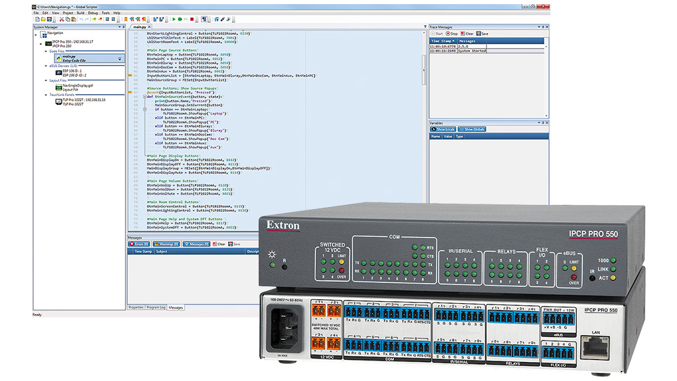Toggle Show Locals in Variables panel
Viewport: 677px width, 381px height.
(443, 129)
